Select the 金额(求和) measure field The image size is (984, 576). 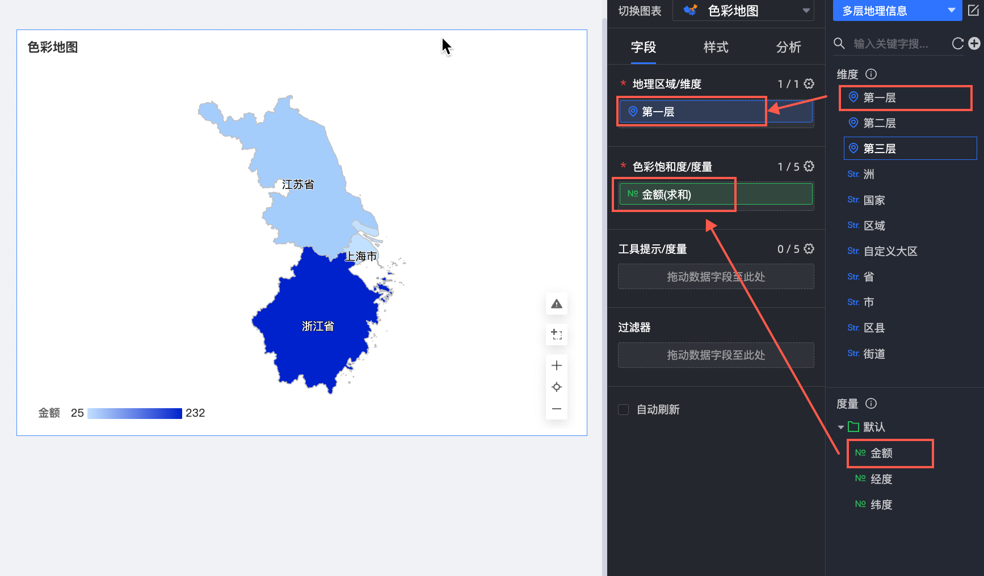click(x=716, y=194)
